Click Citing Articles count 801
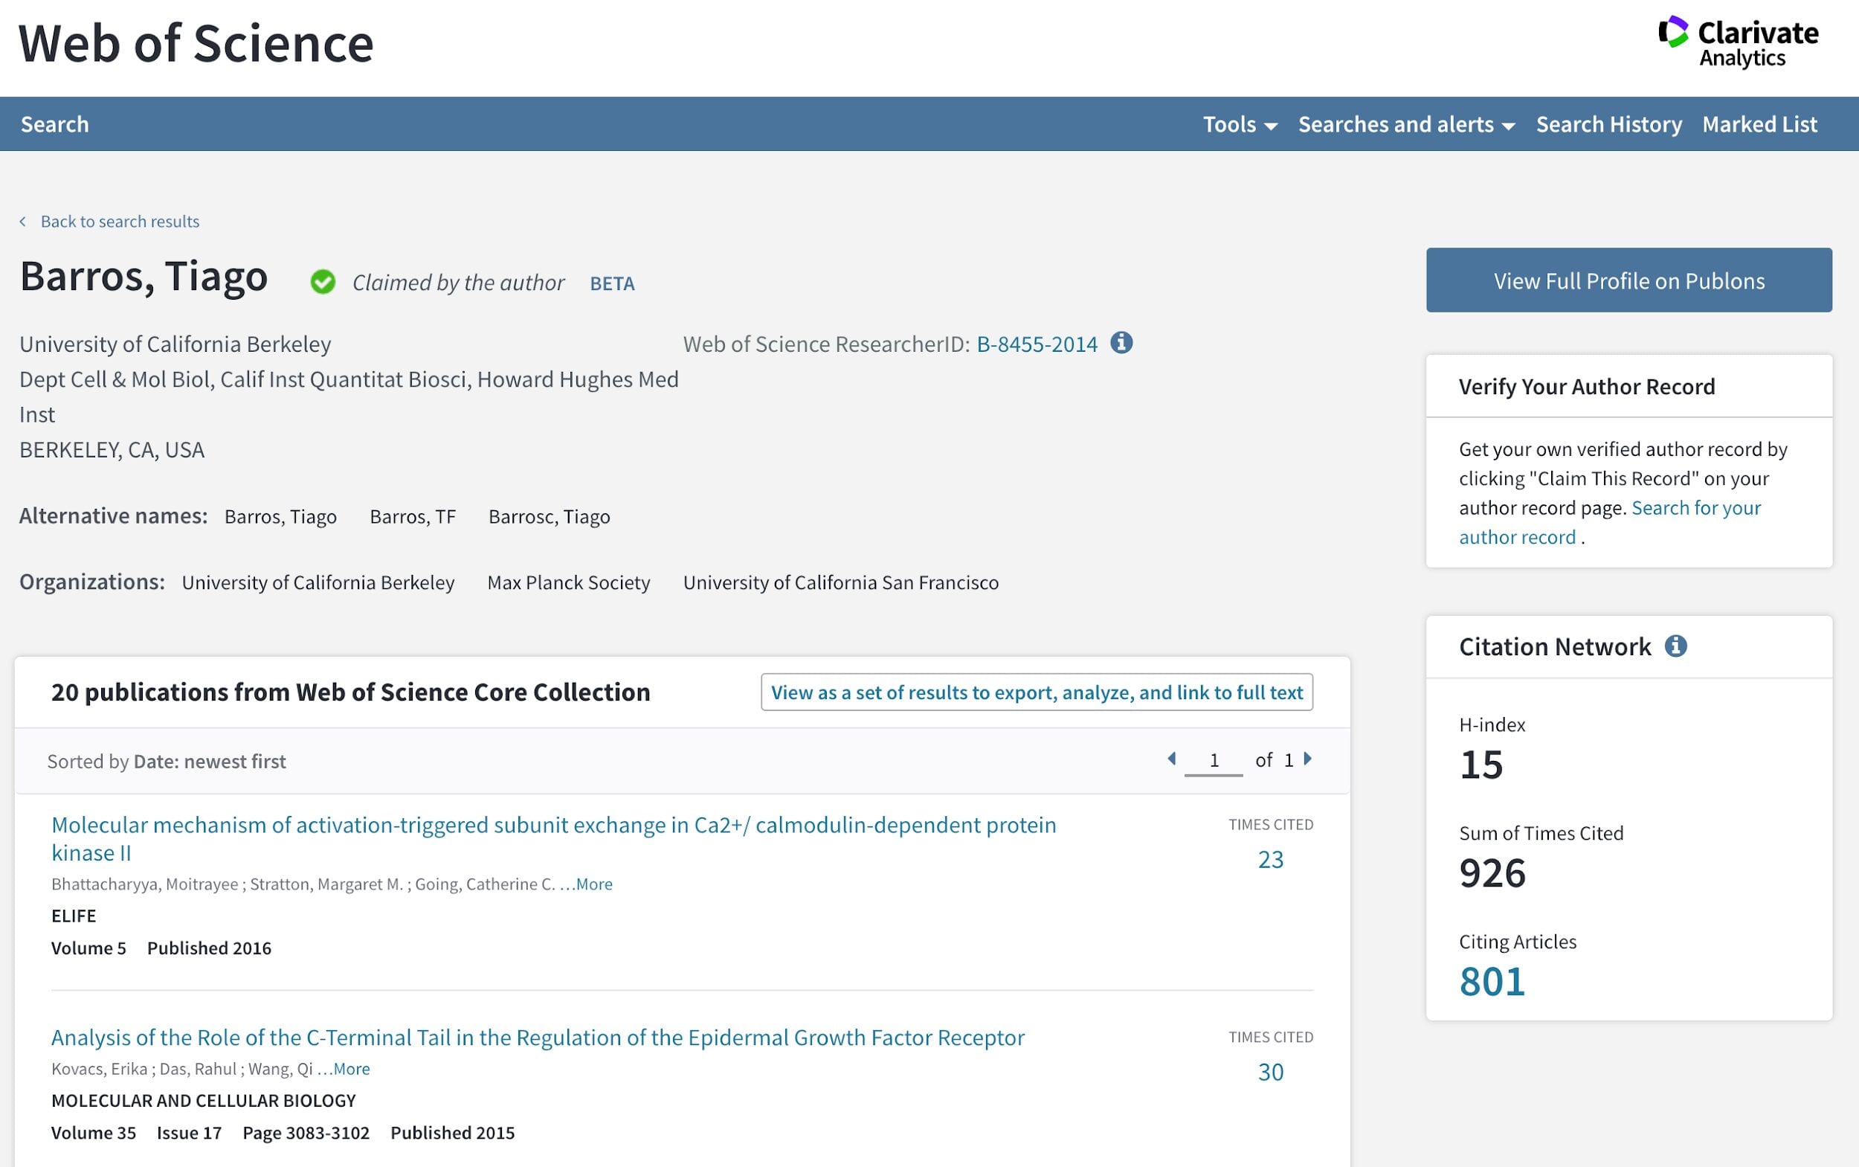Image resolution: width=1859 pixels, height=1167 pixels. (x=1492, y=982)
